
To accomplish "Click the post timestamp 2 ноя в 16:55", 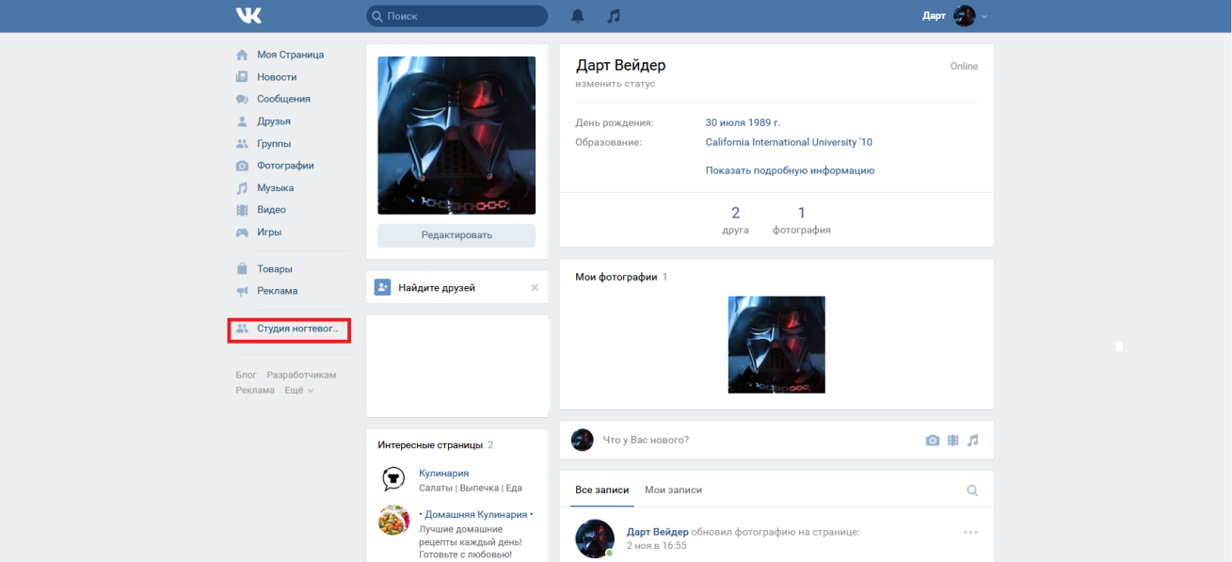I will tap(657, 546).
